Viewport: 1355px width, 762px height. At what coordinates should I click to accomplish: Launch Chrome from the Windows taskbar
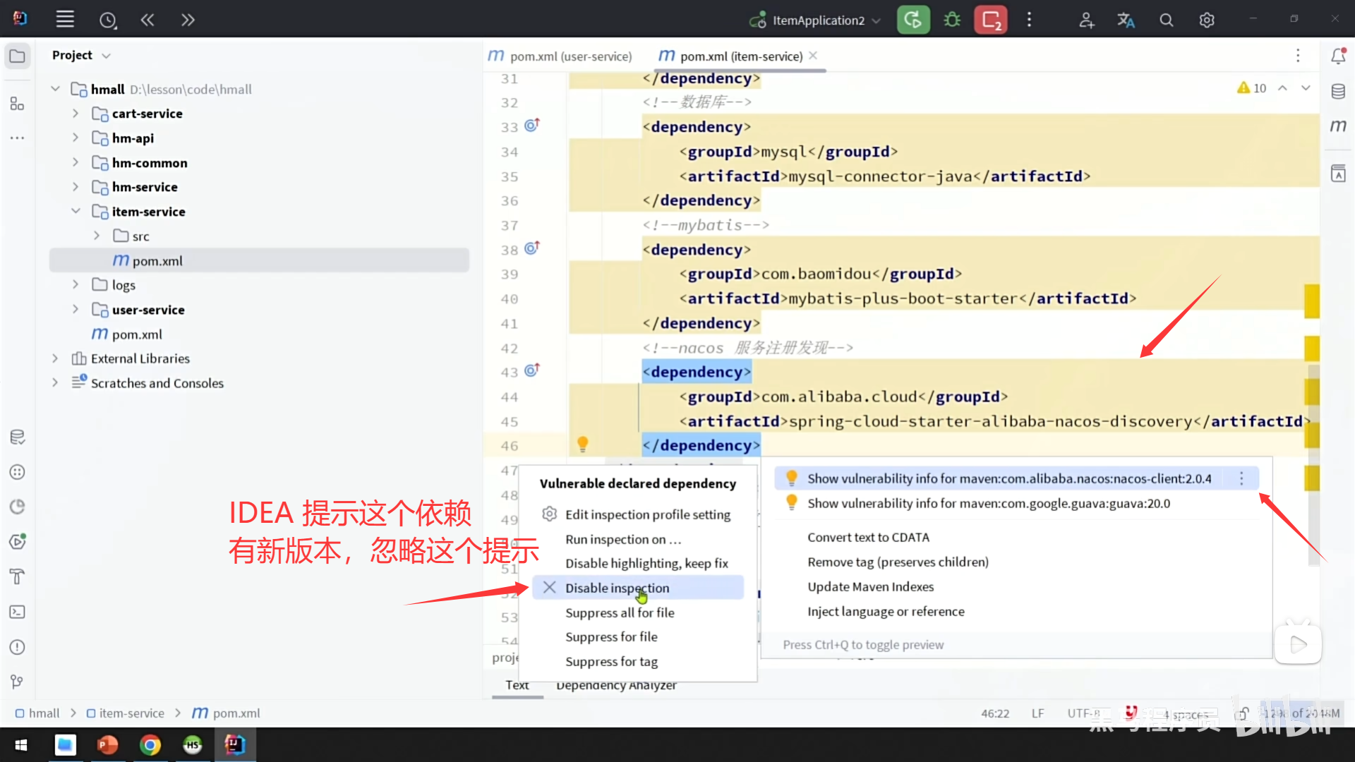(x=150, y=745)
